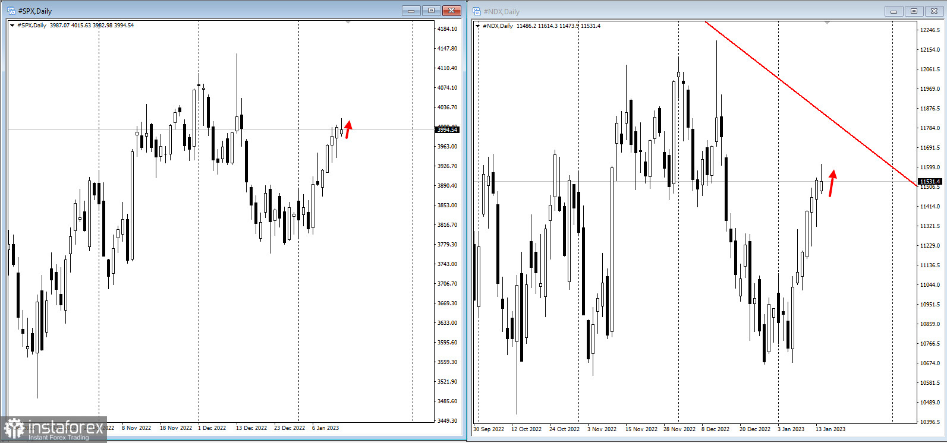
Task: Click the 3926.70 price level on SPX axis
Action: (448, 166)
